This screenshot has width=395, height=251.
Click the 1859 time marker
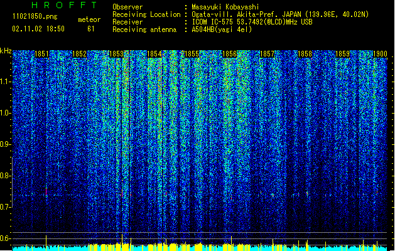tap(343, 54)
